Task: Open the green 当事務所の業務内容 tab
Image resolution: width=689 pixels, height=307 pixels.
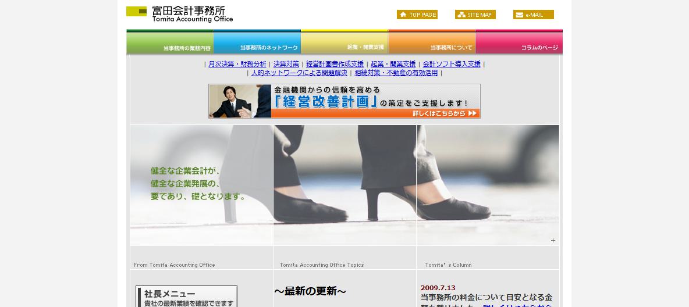Action: pyautogui.click(x=170, y=42)
